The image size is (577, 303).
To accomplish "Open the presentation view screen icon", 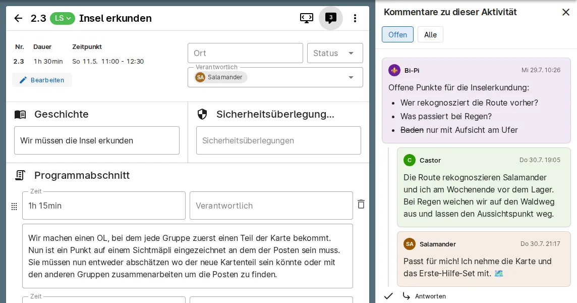I will tap(306, 18).
